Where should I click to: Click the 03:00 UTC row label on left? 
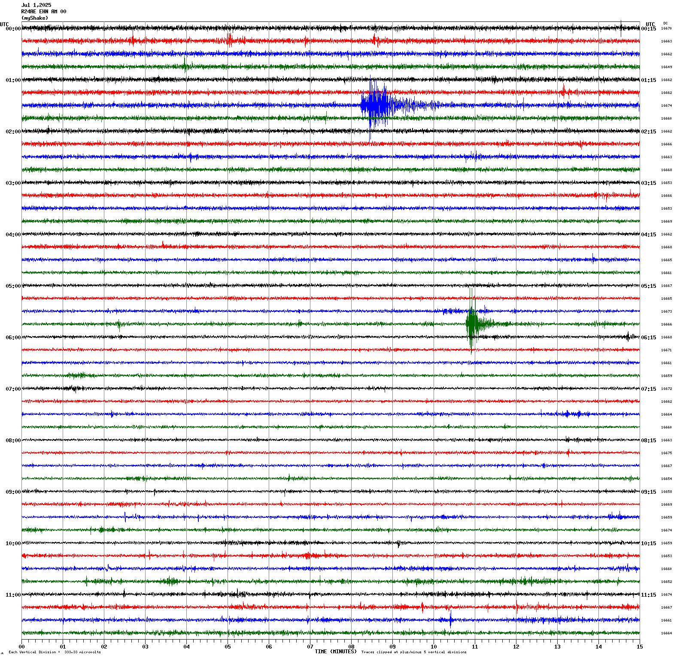click(13, 183)
